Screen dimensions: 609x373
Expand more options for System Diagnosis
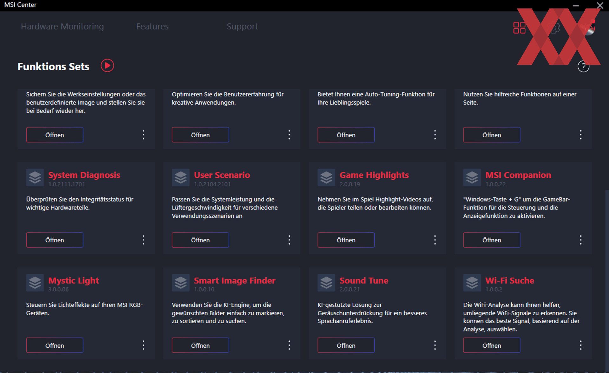(x=143, y=240)
